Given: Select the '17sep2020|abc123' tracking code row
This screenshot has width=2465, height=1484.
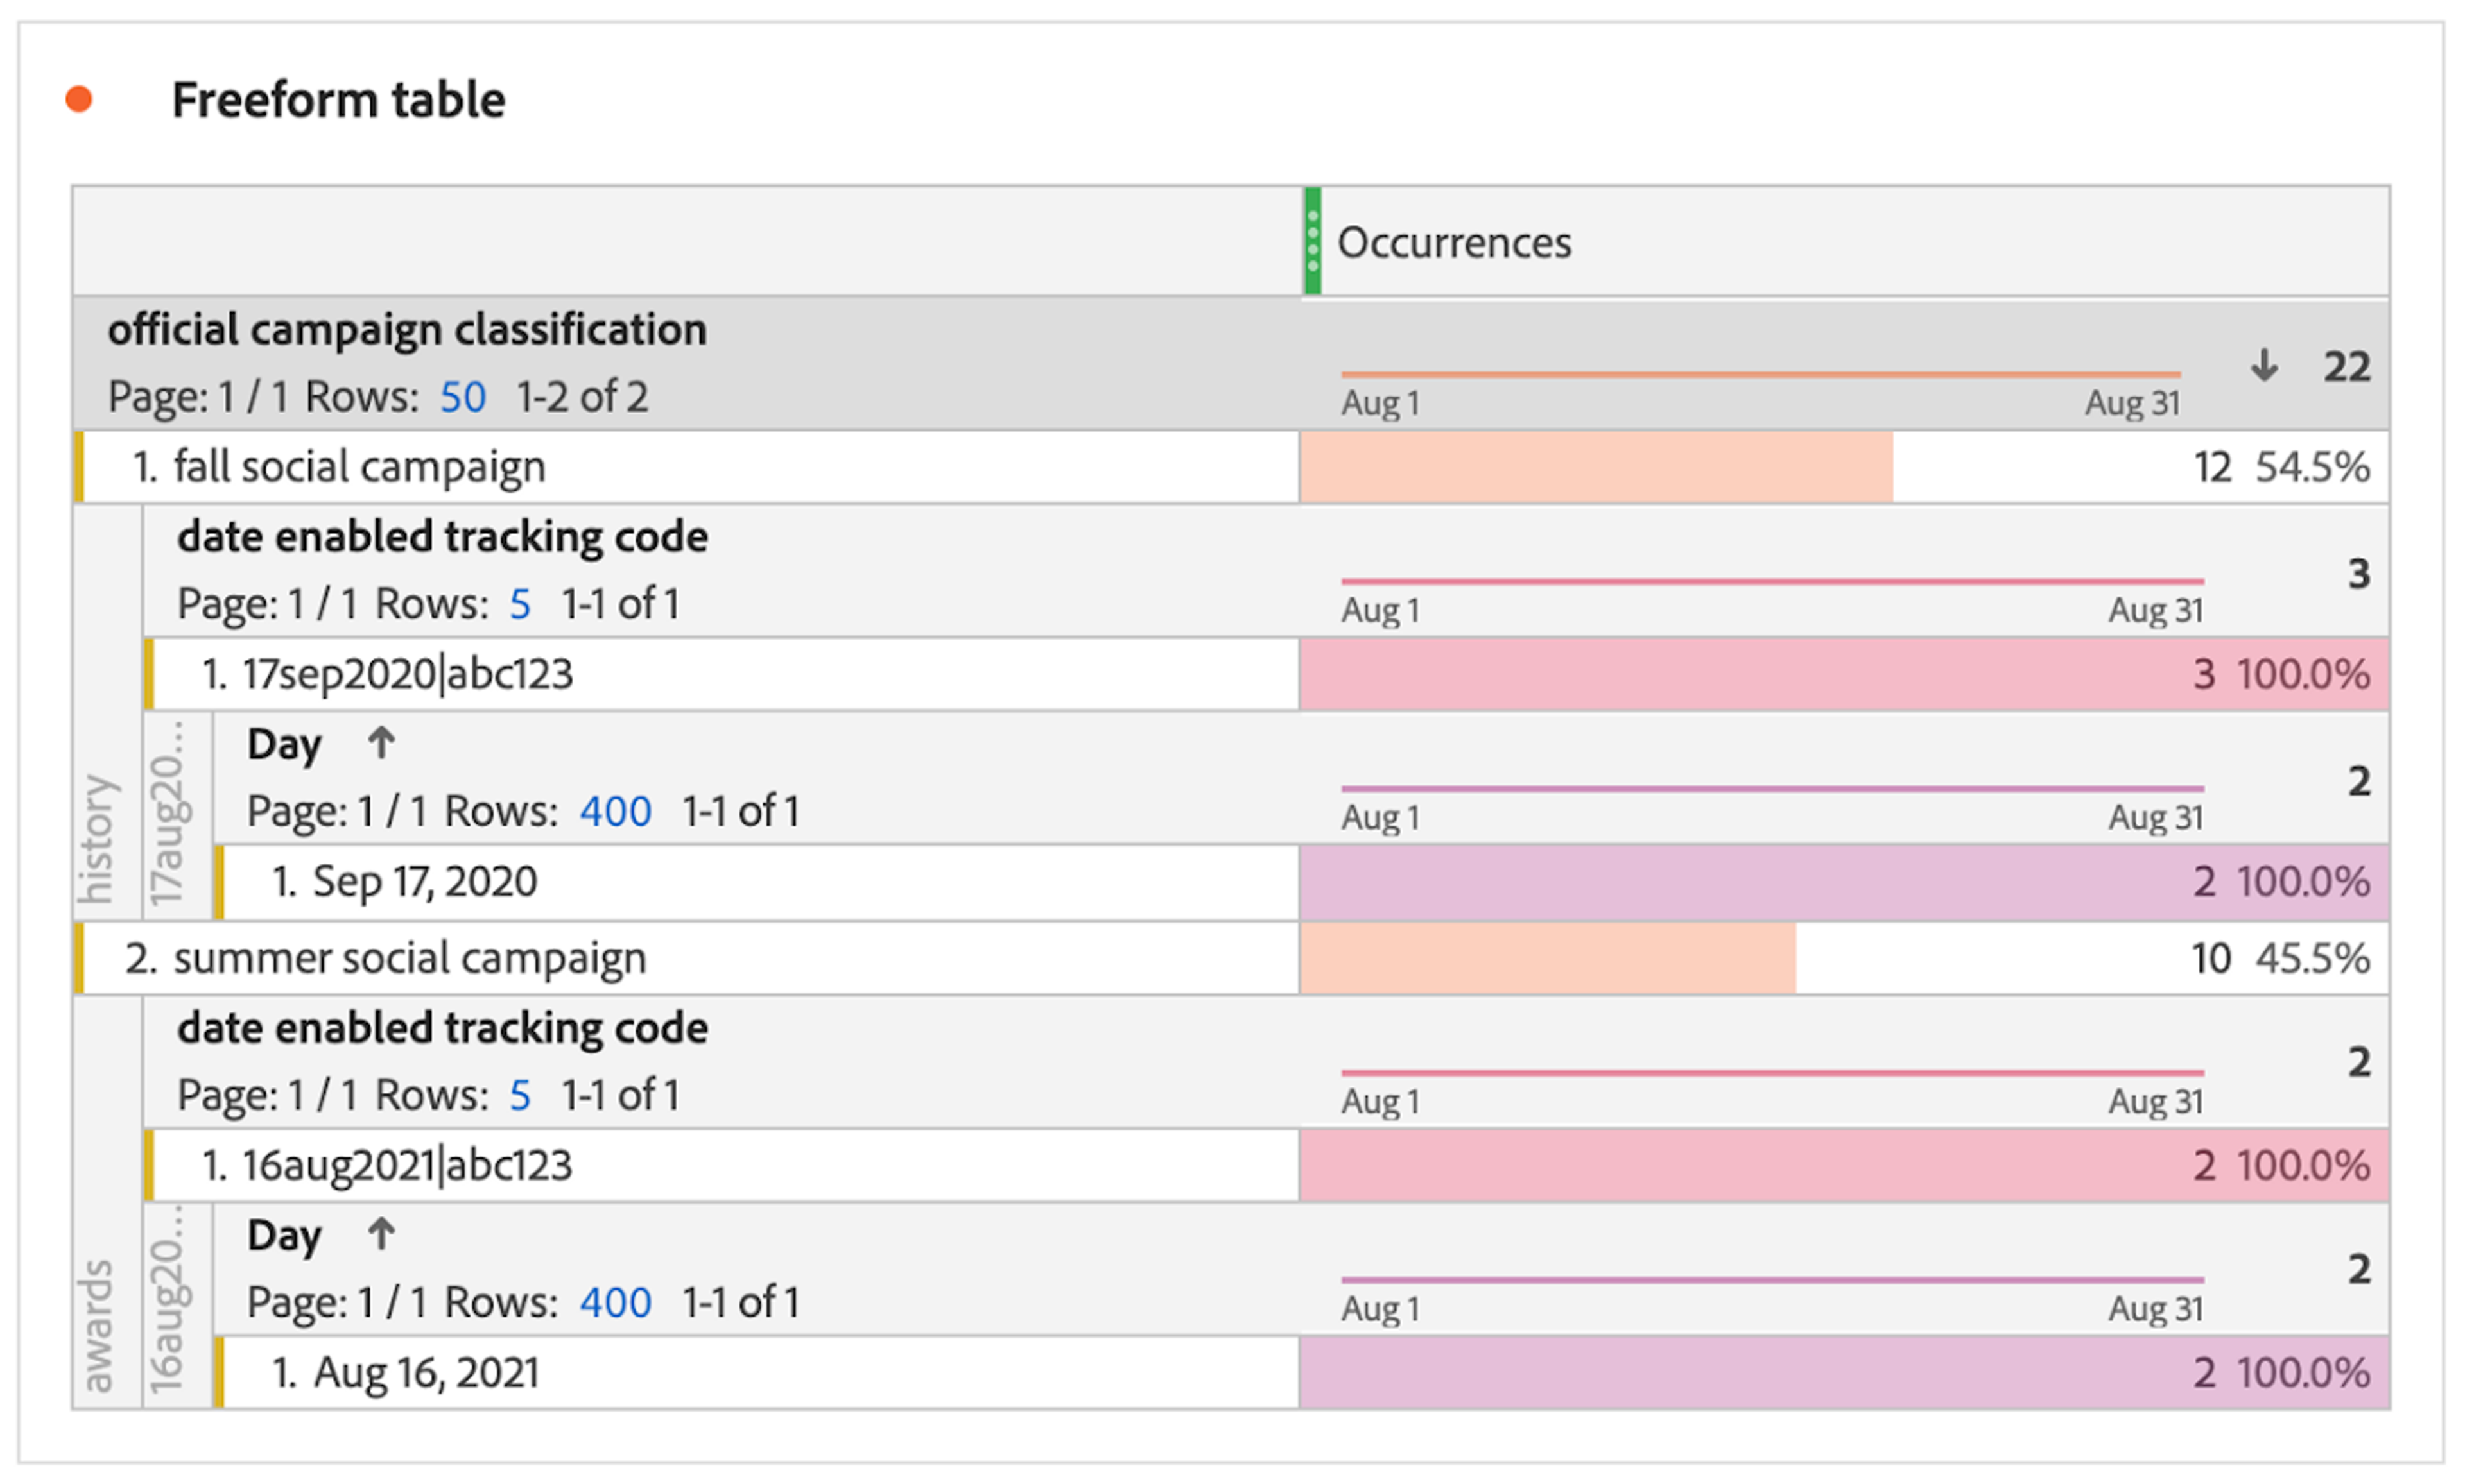Looking at the screenshot, I should pos(406,674).
